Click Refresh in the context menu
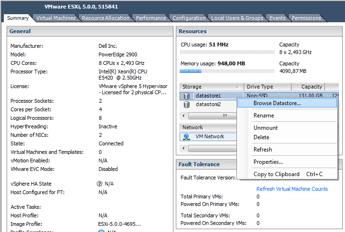The image size is (345, 232). click(x=287, y=150)
